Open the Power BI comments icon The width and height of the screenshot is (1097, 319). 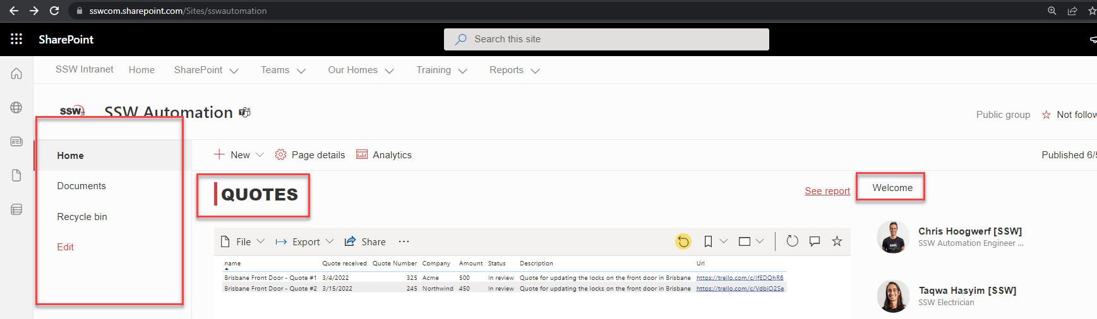[x=815, y=241]
